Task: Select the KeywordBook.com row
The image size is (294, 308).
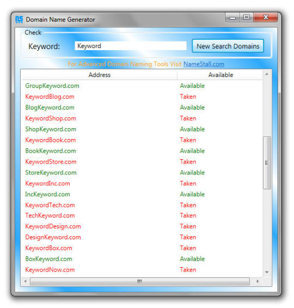Action: [142, 140]
